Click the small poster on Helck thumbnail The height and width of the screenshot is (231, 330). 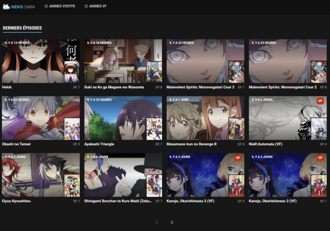pos(72,71)
